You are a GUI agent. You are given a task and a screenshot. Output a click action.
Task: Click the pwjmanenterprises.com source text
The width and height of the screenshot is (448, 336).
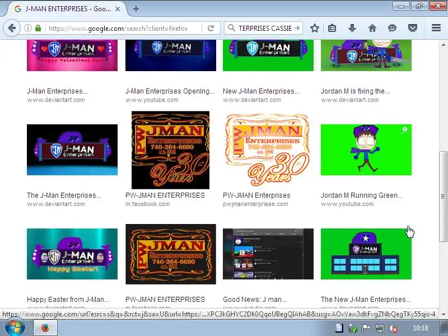[x=255, y=204]
